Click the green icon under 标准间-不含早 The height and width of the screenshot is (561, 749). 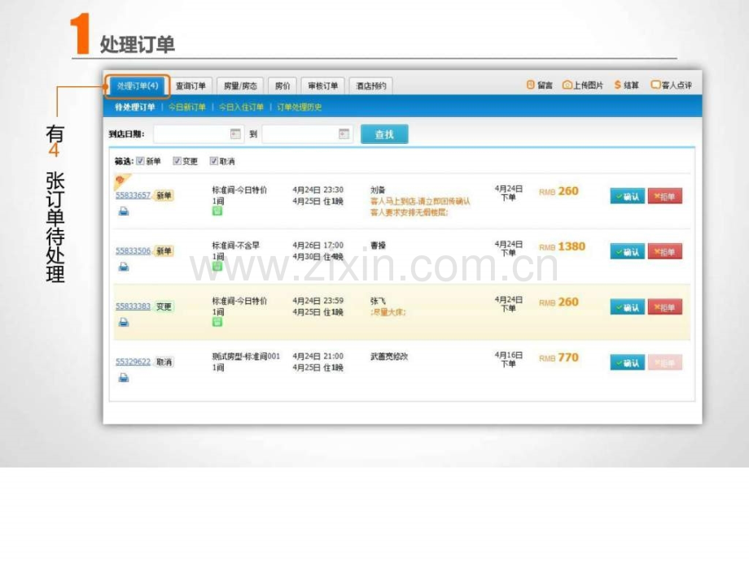point(217,266)
